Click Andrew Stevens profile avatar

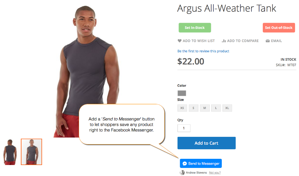183,173
